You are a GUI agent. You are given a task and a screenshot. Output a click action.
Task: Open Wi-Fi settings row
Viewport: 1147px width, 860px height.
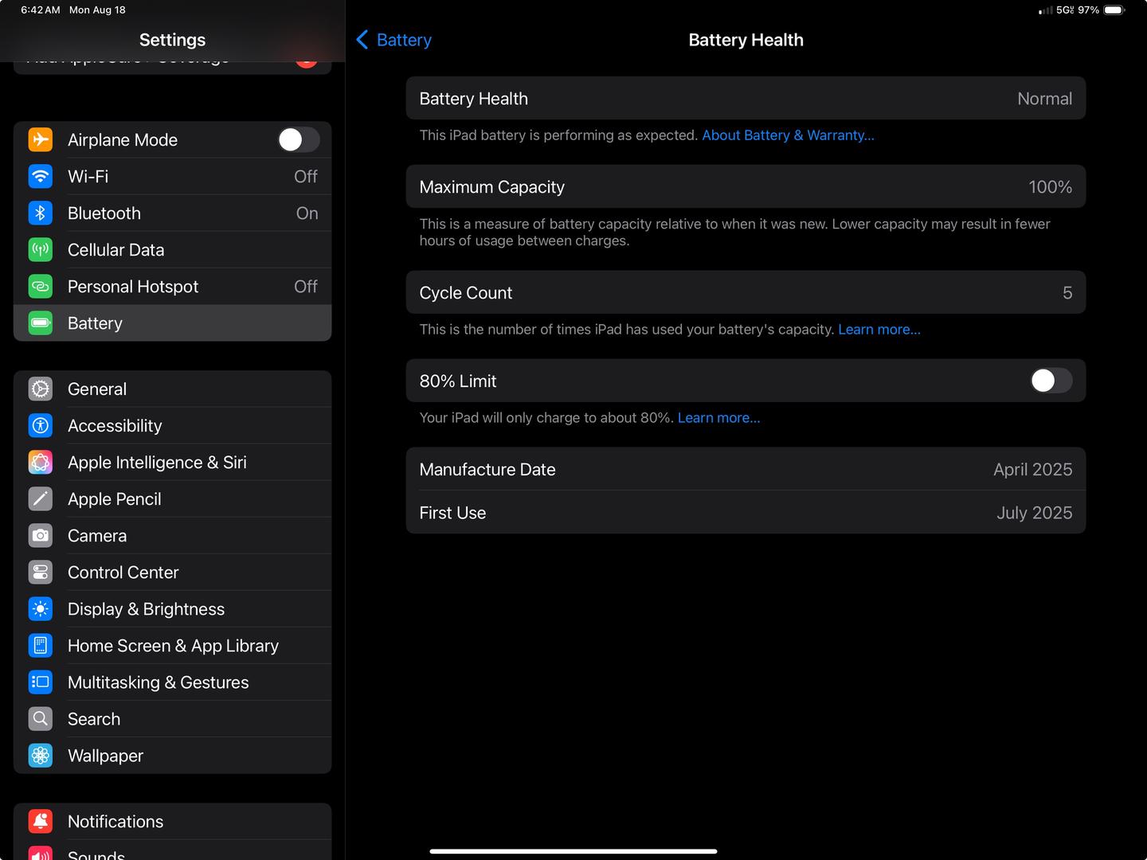click(x=173, y=176)
